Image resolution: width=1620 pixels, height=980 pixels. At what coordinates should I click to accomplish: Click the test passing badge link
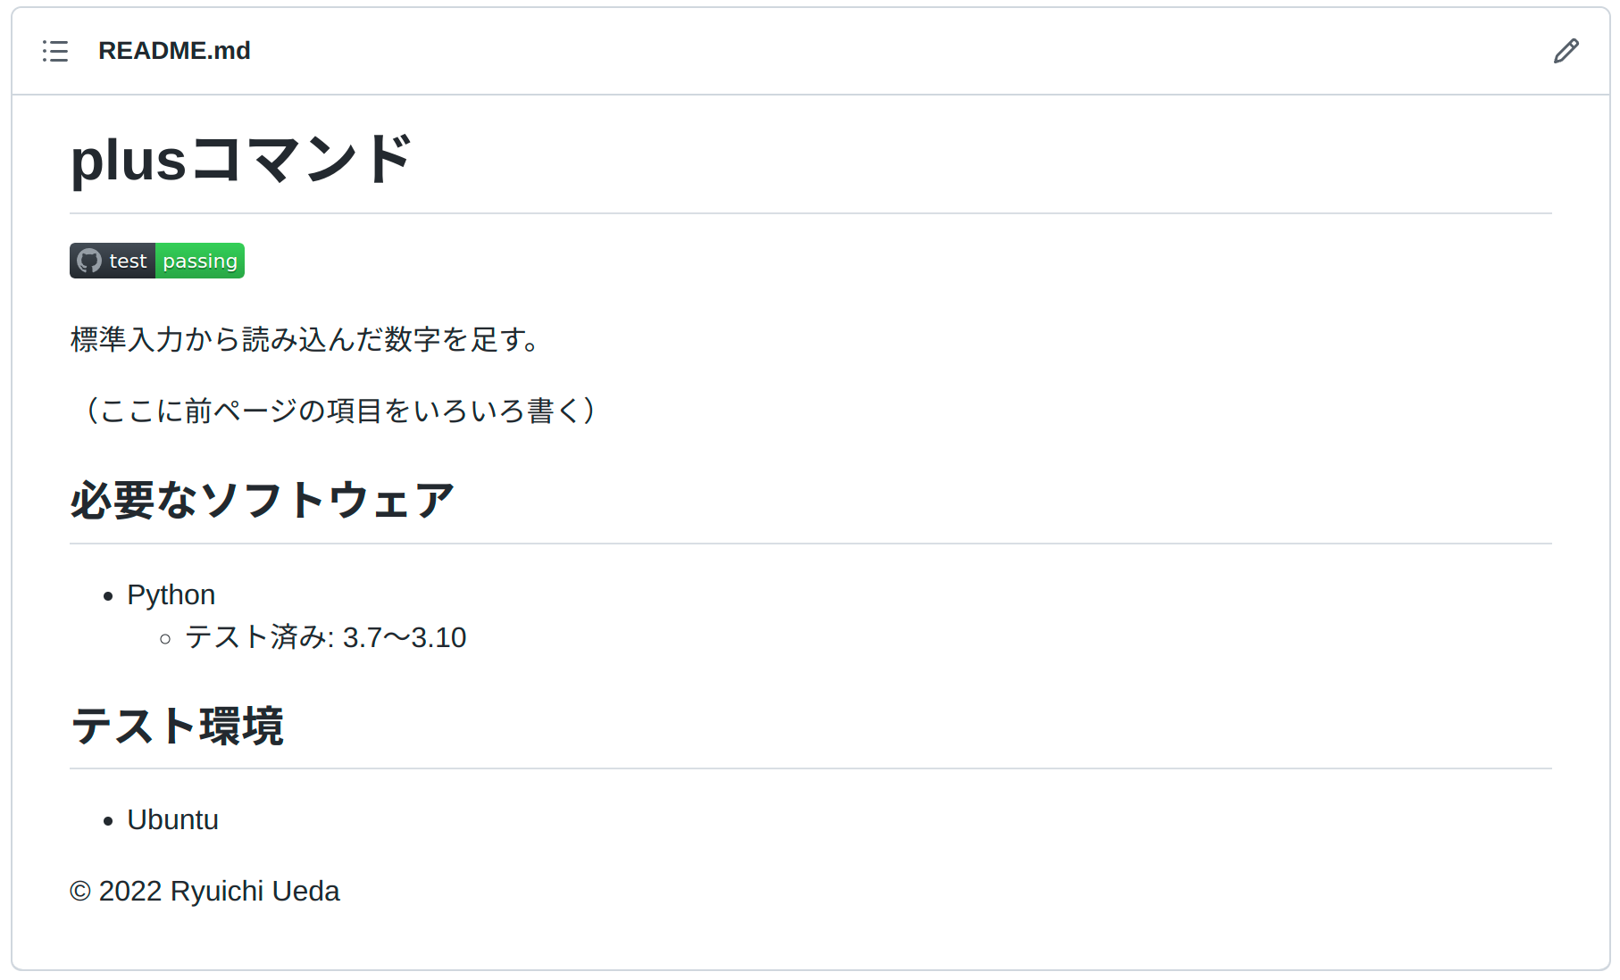coord(156,260)
